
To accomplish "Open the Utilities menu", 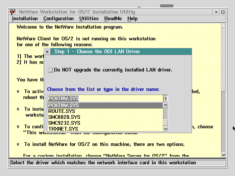I will (x=89, y=19).
